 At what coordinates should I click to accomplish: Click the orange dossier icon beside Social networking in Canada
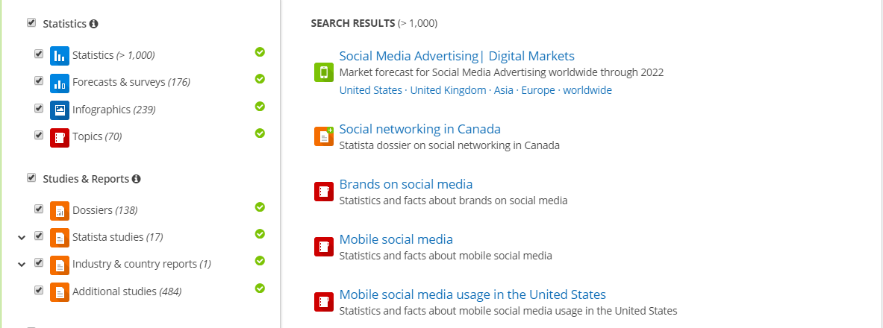click(x=324, y=136)
